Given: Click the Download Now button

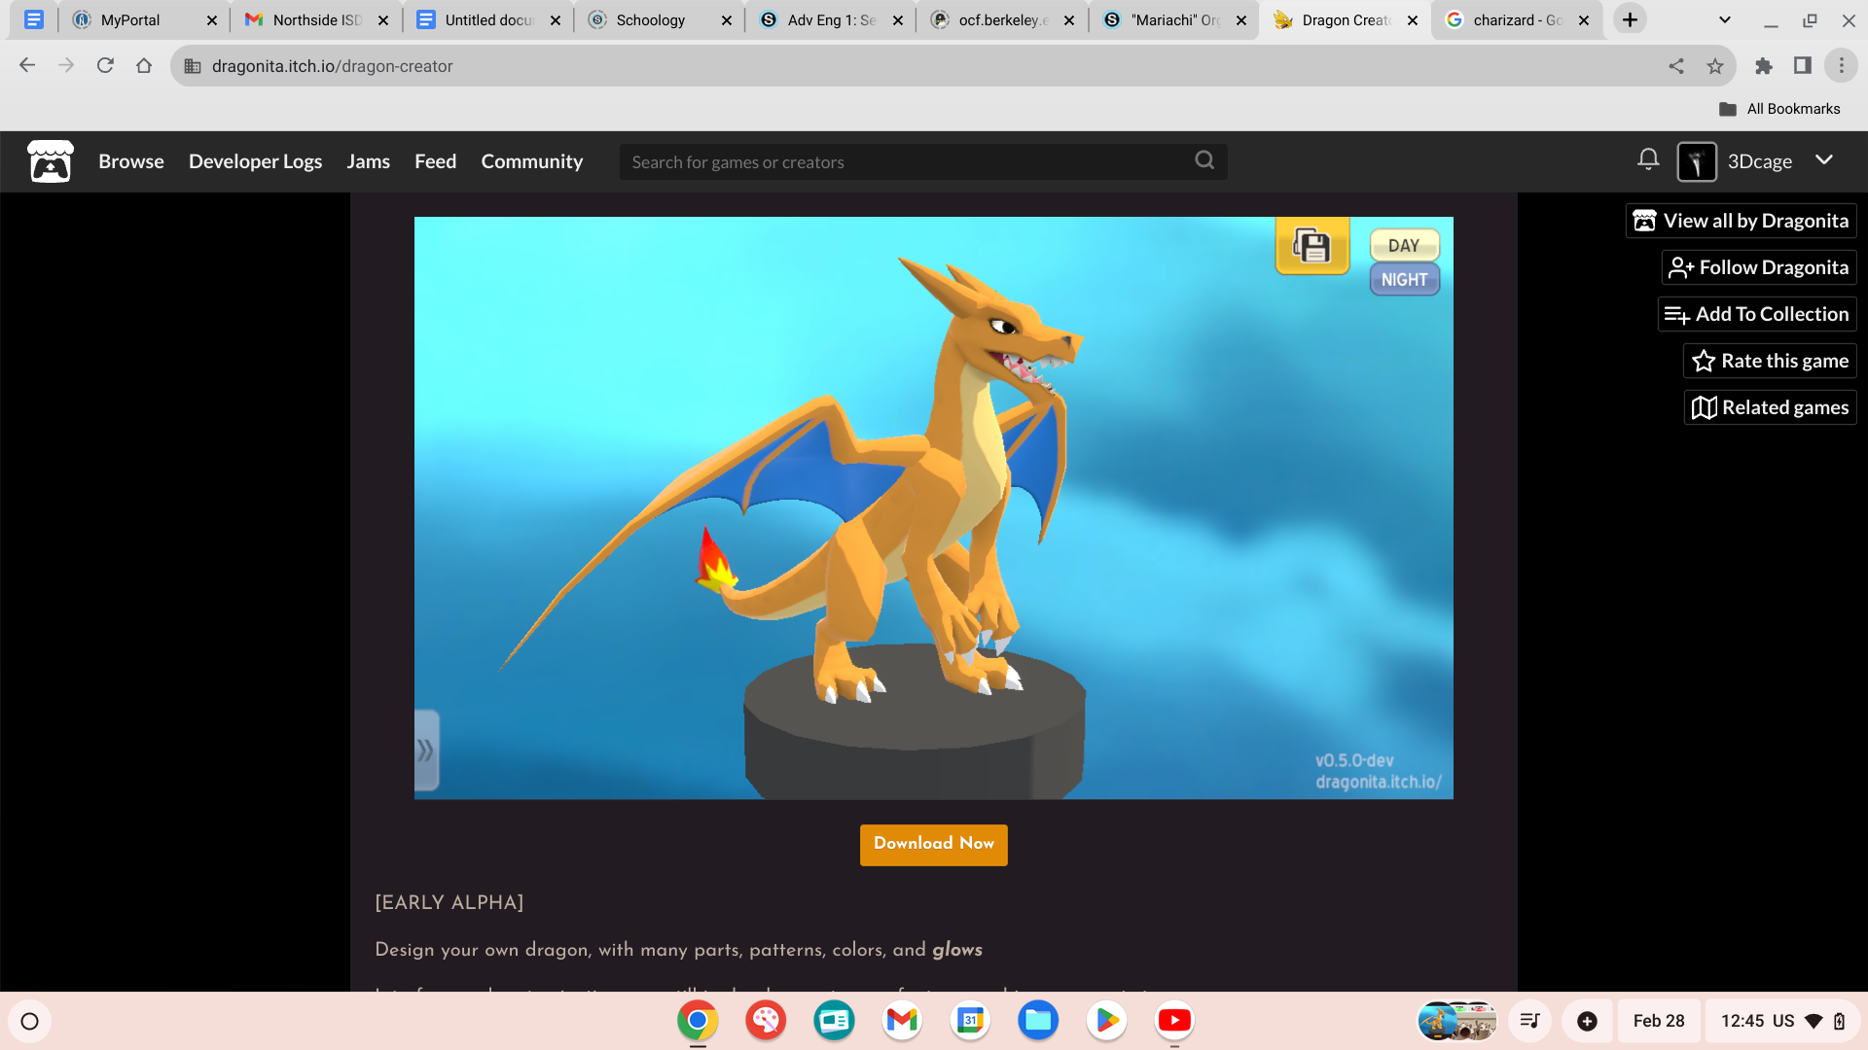Looking at the screenshot, I should pyautogui.click(x=933, y=844).
